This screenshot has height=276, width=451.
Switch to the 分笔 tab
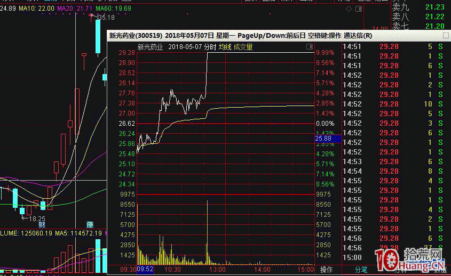361,270
